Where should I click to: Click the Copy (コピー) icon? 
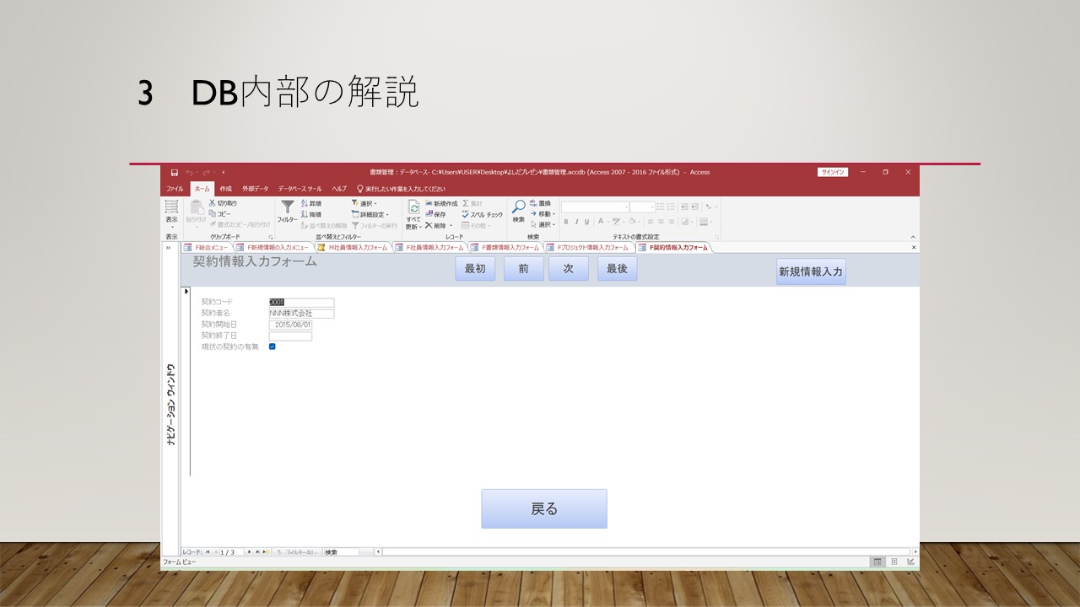click(x=212, y=214)
